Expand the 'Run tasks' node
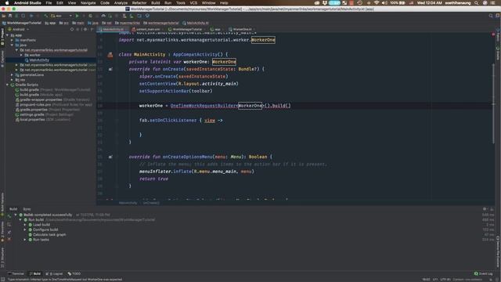This screenshot has height=282, width=501. pyautogui.click(x=25, y=240)
